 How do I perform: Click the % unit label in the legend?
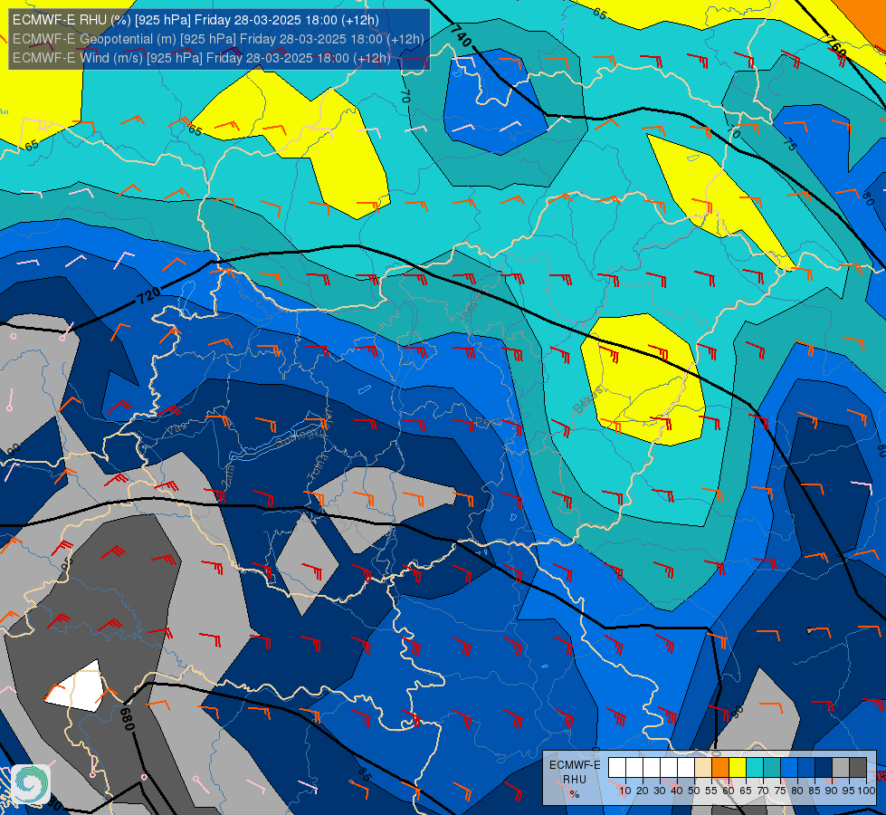click(575, 794)
